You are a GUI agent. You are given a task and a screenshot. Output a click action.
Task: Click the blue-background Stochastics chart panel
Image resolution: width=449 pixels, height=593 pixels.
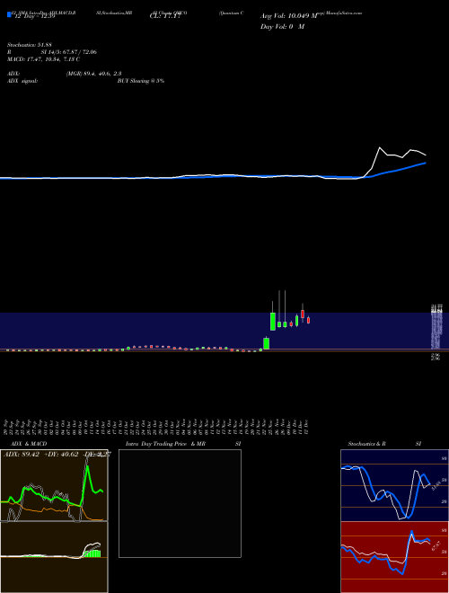[394, 485]
